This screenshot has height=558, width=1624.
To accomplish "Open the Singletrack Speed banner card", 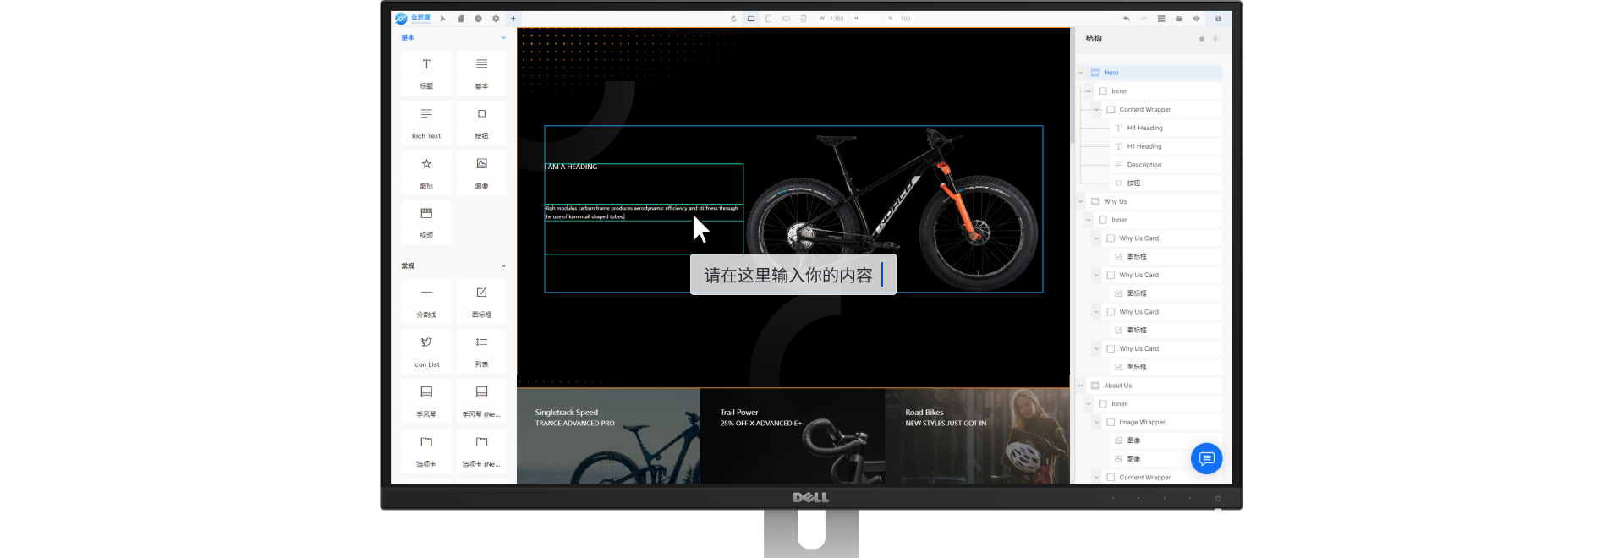I will (609, 436).
